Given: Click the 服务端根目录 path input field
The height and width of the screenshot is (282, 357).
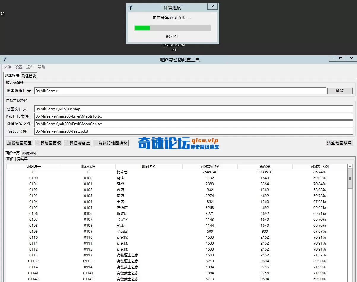Looking at the screenshot, I should [x=178, y=91].
